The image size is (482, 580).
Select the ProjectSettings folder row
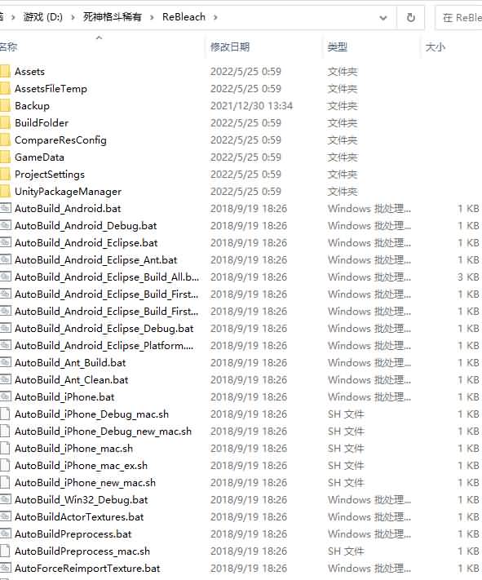click(241, 175)
